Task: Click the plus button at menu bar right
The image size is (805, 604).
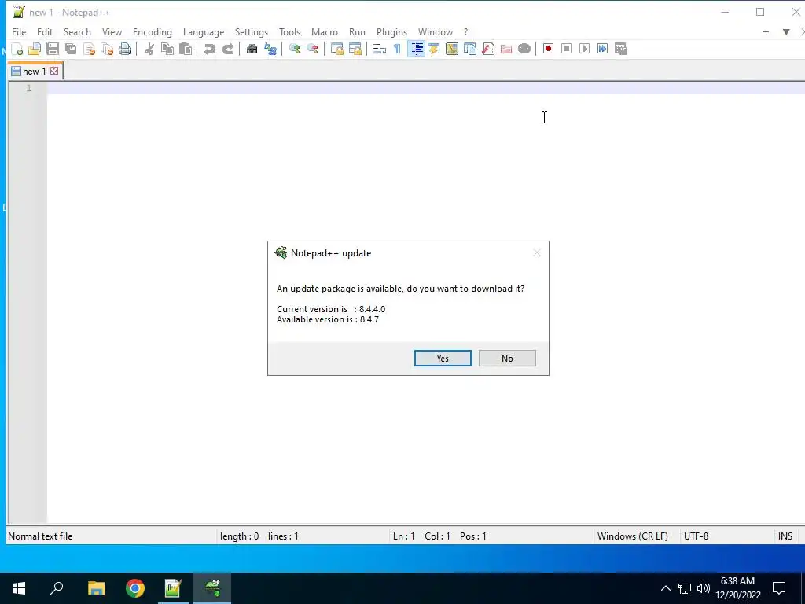Action: pyautogui.click(x=766, y=31)
